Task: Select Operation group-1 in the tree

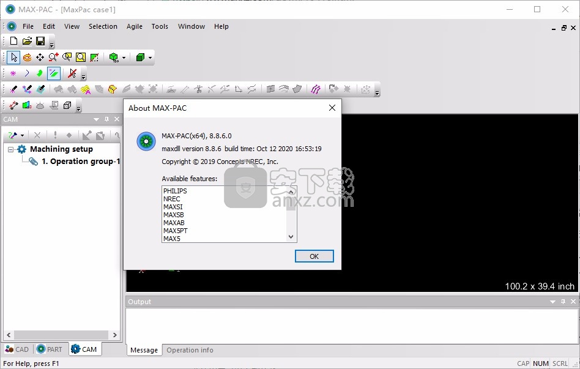Action: [81, 162]
